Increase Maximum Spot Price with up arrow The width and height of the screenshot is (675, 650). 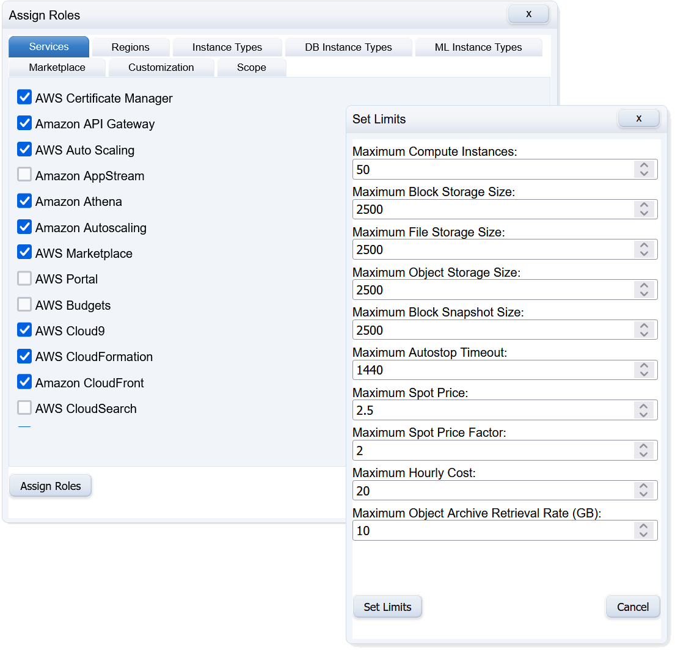[x=643, y=406]
